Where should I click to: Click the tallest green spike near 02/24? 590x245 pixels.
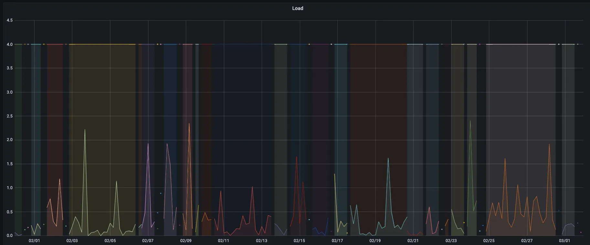pos(470,121)
